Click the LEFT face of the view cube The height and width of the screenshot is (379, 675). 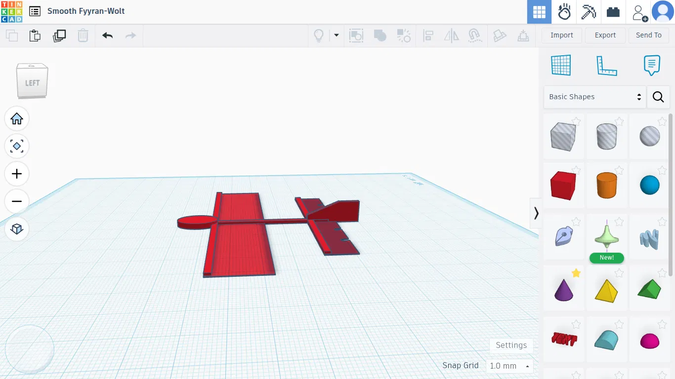coord(32,83)
